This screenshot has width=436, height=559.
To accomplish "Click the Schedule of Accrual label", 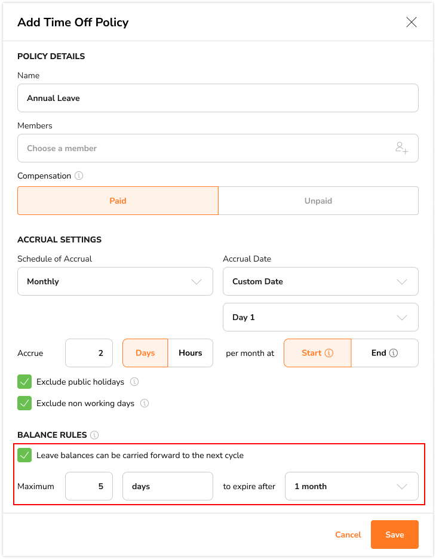I will (54, 259).
